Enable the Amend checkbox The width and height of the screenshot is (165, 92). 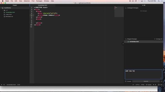(x=126, y=81)
